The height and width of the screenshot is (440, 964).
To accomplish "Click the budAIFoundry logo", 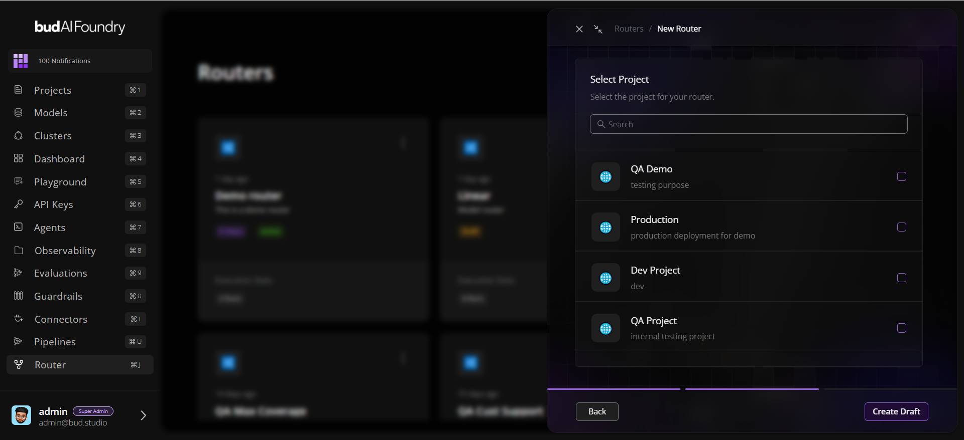I will point(80,27).
